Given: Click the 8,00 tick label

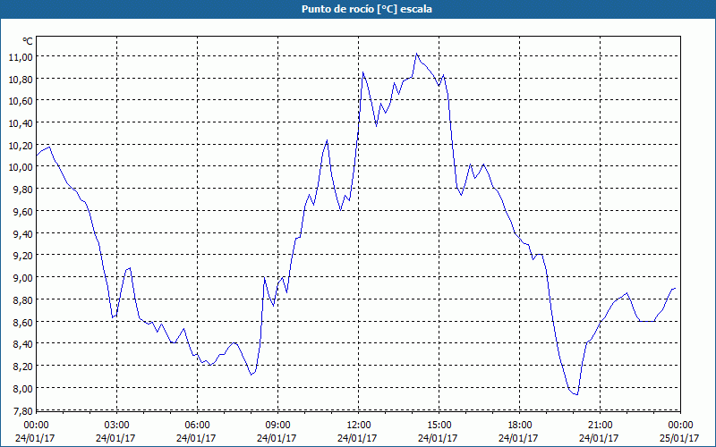Looking at the screenshot, I should 22,389.
